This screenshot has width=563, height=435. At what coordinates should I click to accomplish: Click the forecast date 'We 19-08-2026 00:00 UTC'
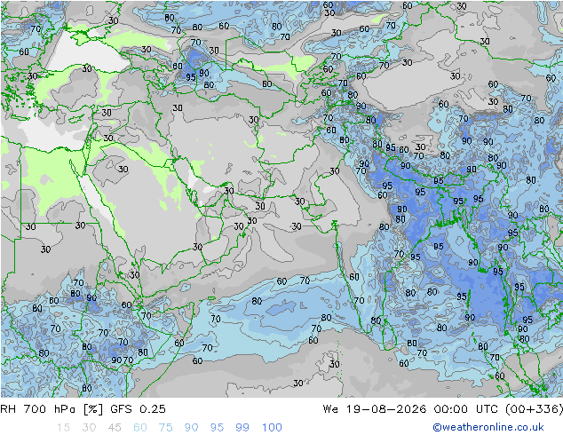[412, 409]
